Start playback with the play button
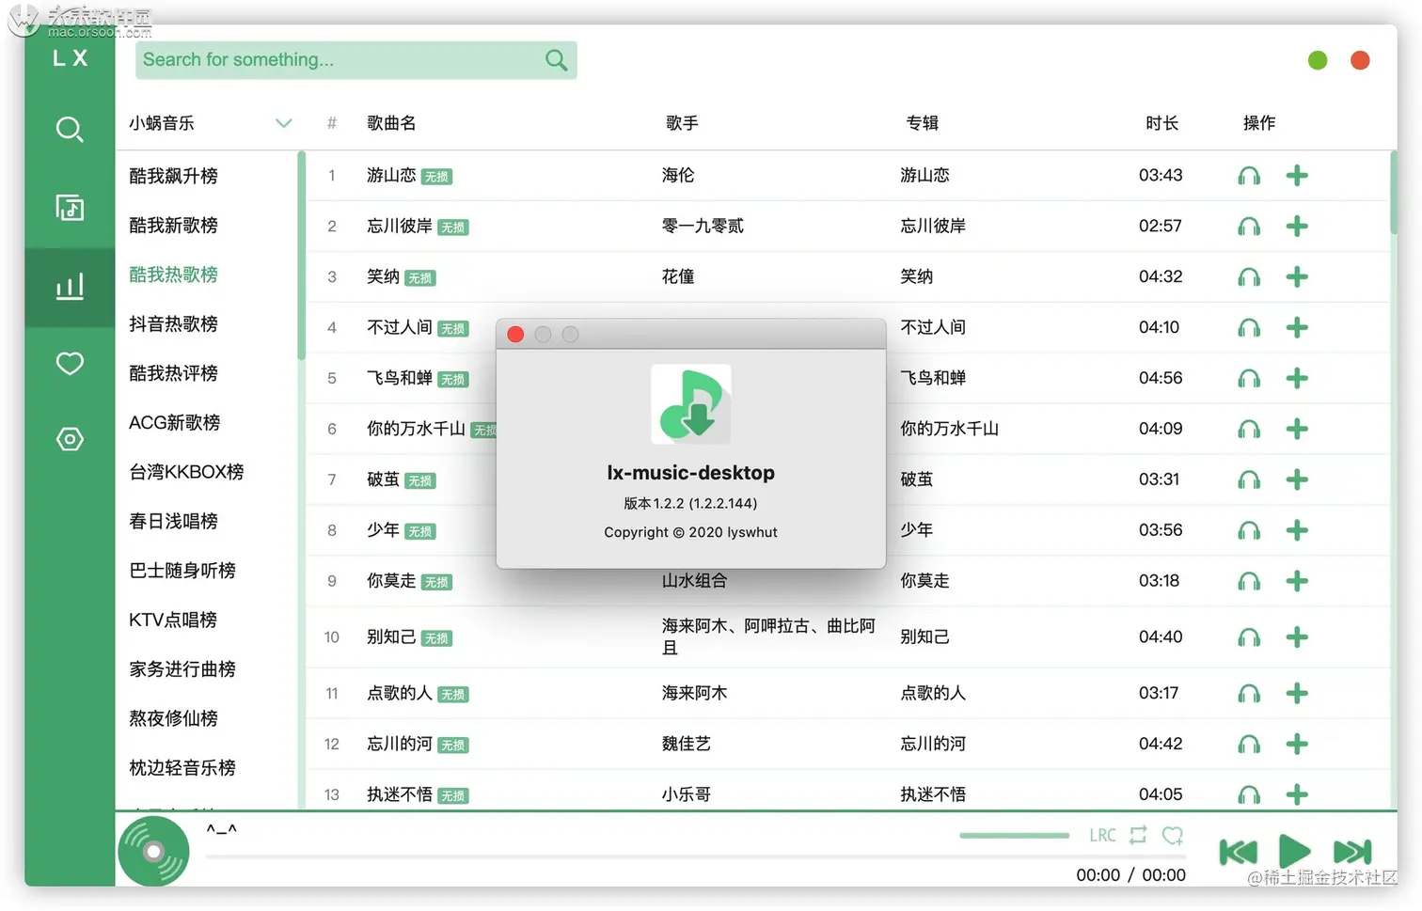Screen dimensions: 1422x911 tap(1295, 852)
